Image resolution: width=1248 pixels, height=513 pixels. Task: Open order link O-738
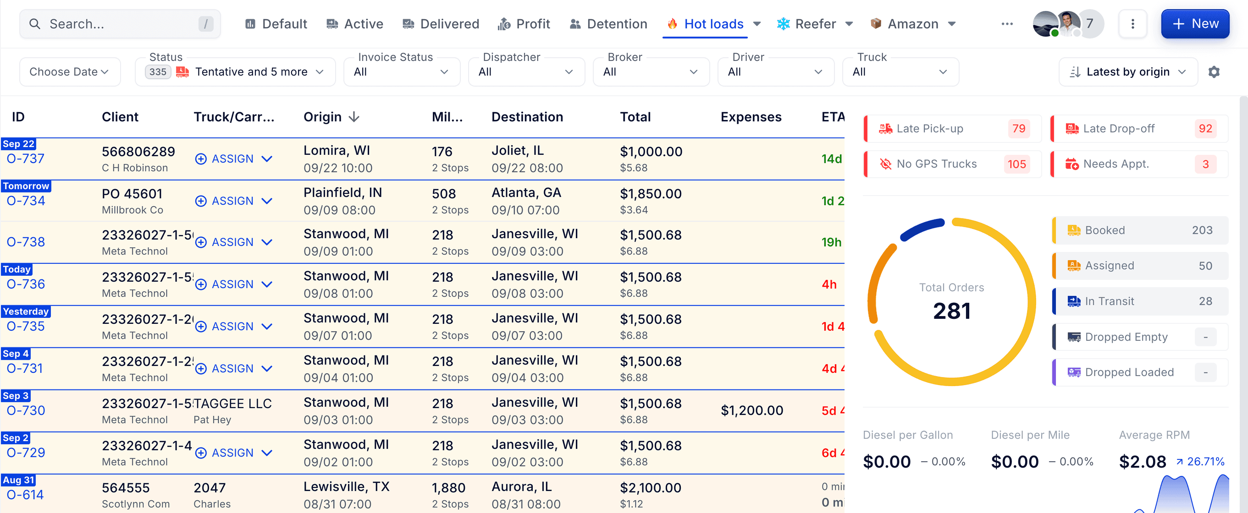[26, 242]
